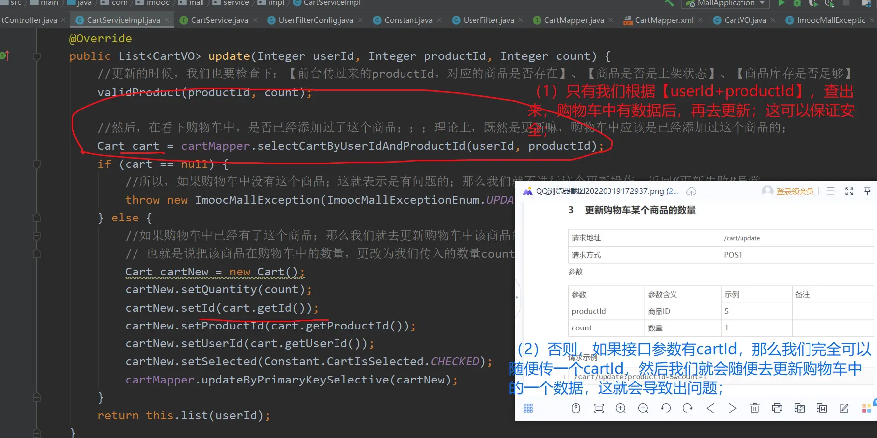The height and width of the screenshot is (438, 877).
Task: Click the 'cartNew.setQuantity(count);' code line
Action: tap(218, 289)
